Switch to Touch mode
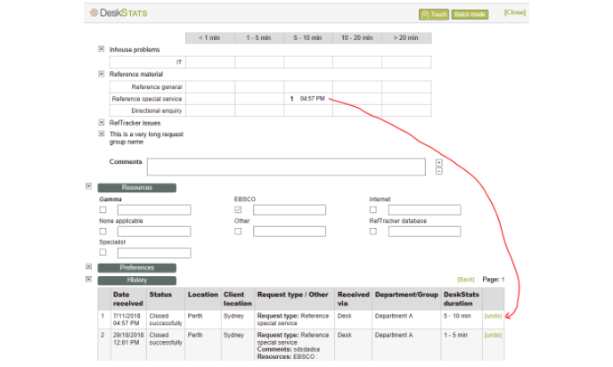The height and width of the screenshot is (367, 613). click(434, 14)
